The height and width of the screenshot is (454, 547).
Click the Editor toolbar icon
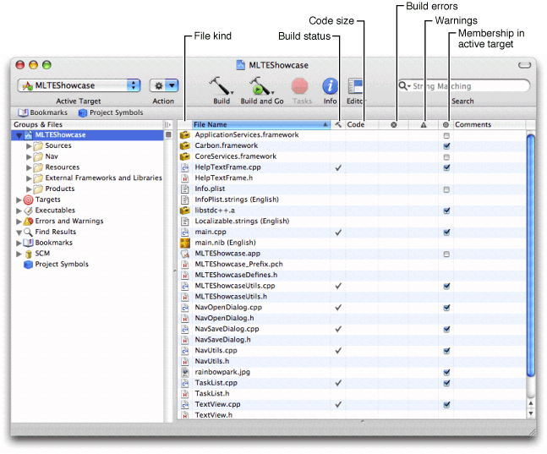355,85
